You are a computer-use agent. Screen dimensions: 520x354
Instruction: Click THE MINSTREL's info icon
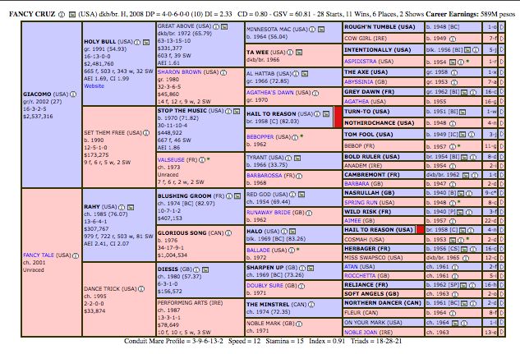pos(311,305)
